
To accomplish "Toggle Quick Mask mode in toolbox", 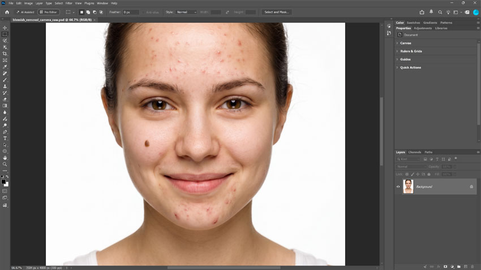I will pyautogui.click(x=5, y=191).
